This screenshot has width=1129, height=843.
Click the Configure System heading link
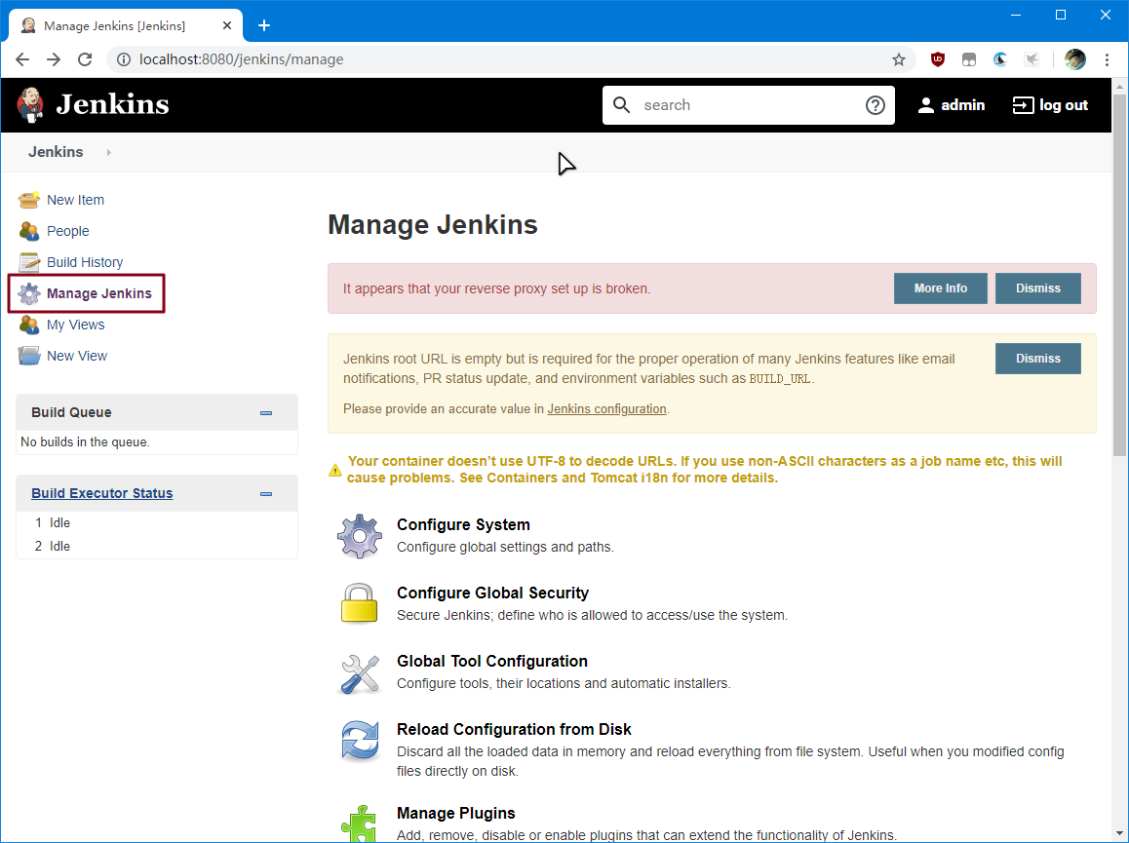464,525
